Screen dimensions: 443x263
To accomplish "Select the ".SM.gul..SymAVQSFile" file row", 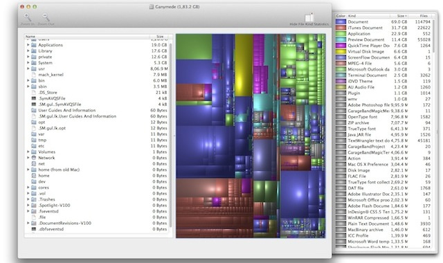I will coord(97,105).
